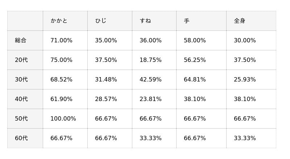Select the 手 column header
This screenshot has height=159, width=290.
(187, 21)
